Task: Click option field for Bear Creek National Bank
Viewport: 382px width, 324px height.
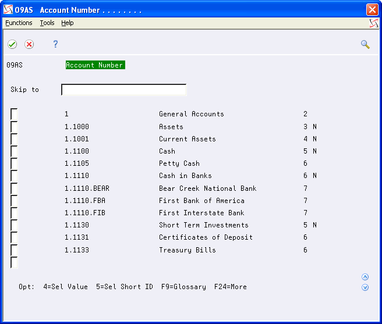Action: click(14, 188)
